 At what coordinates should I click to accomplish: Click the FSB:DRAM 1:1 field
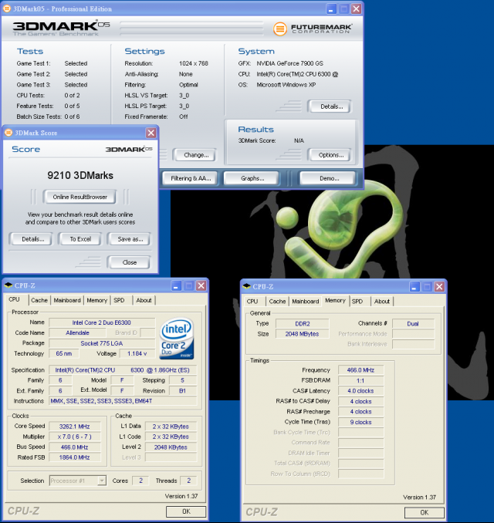360,380
